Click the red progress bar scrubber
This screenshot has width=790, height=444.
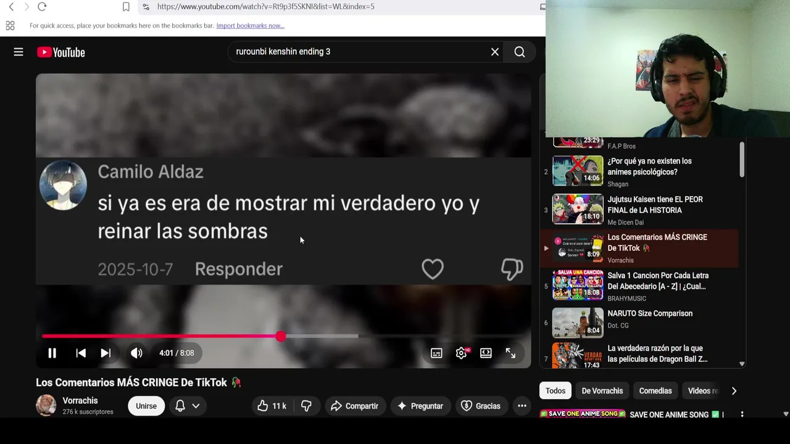click(x=281, y=336)
